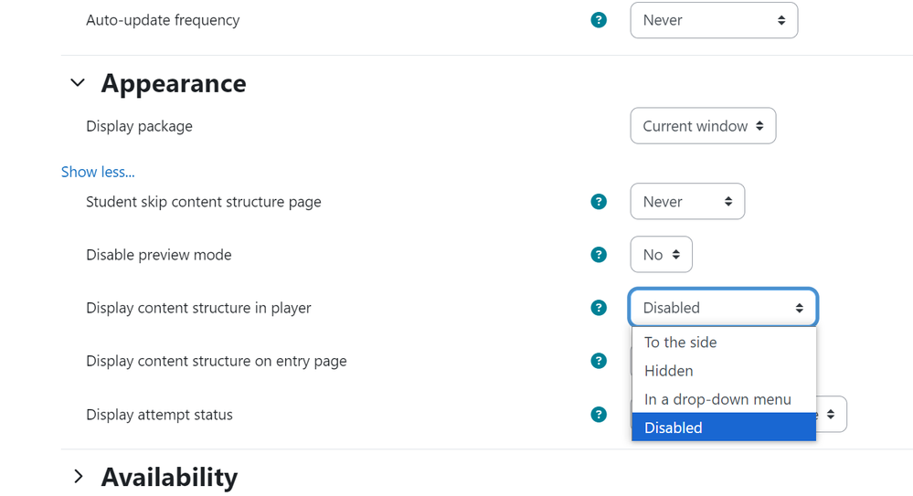This screenshot has height=496, width=913.
Task: Click help icon for content structure in player
Action: coord(599,308)
